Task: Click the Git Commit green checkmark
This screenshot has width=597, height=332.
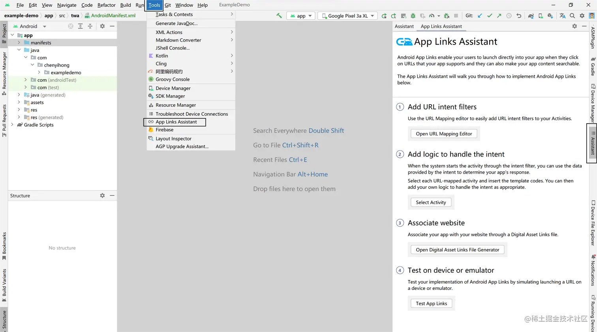Action: coord(490,16)
